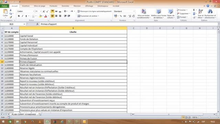The height and width of the screenshot is (124, 220).
Task: Toggle align text right
Action: tap(60, 16)
